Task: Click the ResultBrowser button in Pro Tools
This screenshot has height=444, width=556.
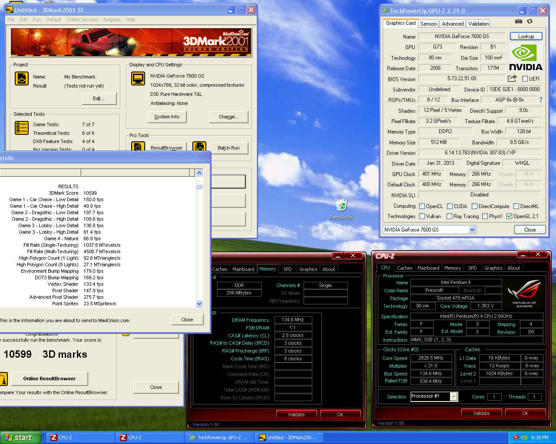Action: [167, 148]
